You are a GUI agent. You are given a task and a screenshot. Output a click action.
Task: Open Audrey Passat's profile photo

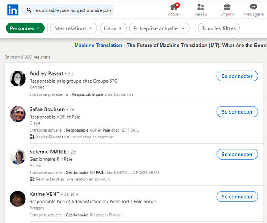(18, 79)
